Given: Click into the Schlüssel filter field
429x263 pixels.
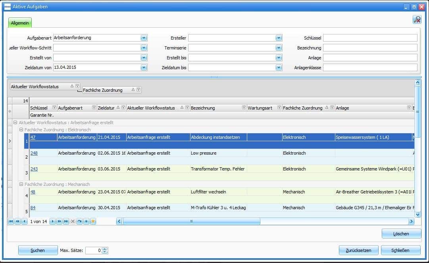Looking at the screenshot, I should click(370, 38).
